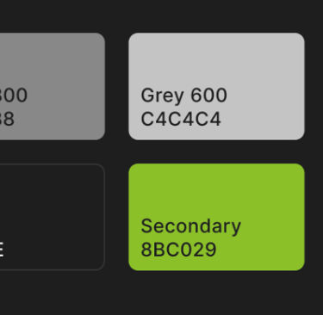This screenshot has width=323, height=315.
Task: Select the dark outlined swatch beside Secondary
Action: pos(53,217)
